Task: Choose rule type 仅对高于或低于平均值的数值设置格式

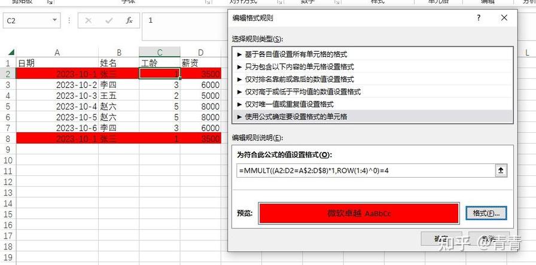Action: click(372, 92)
